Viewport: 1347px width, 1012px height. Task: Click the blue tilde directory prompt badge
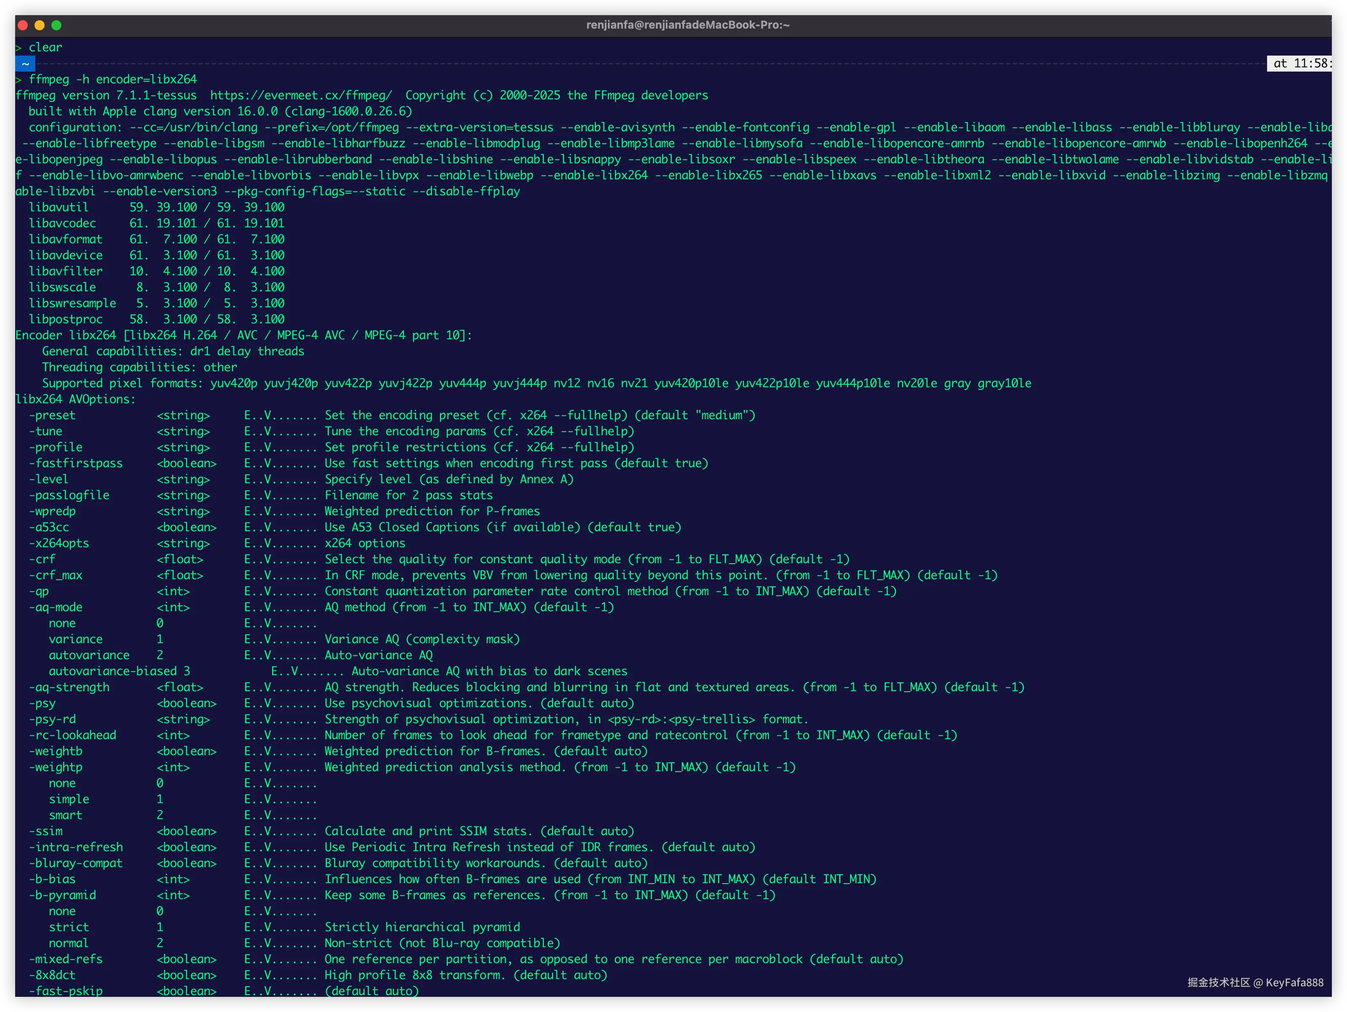(25, 64)
